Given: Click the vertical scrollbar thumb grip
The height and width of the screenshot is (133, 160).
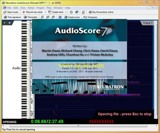Looking at the screenshot, I should coord(156,70).
